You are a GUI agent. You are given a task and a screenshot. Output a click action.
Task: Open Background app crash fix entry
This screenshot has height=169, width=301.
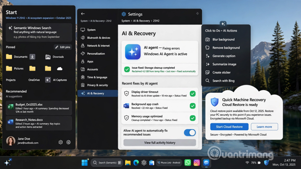click(160, 106)
